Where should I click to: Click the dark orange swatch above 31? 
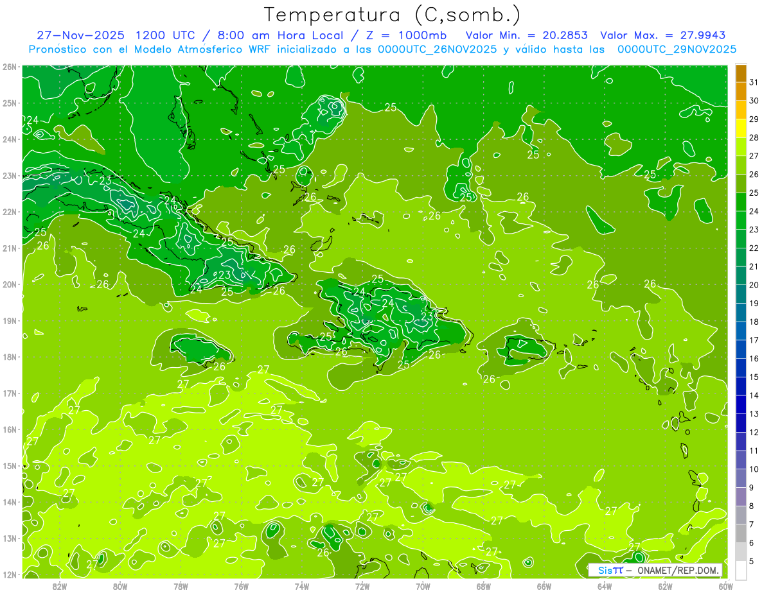[741, 74]
